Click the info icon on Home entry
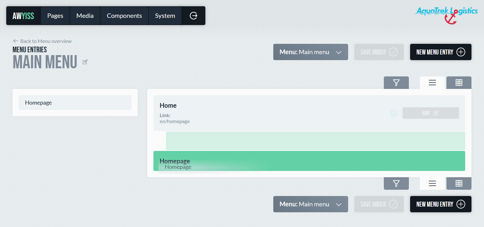Image resolution: width=484 pixels, height=227 pixels. (x=394, y=113)
